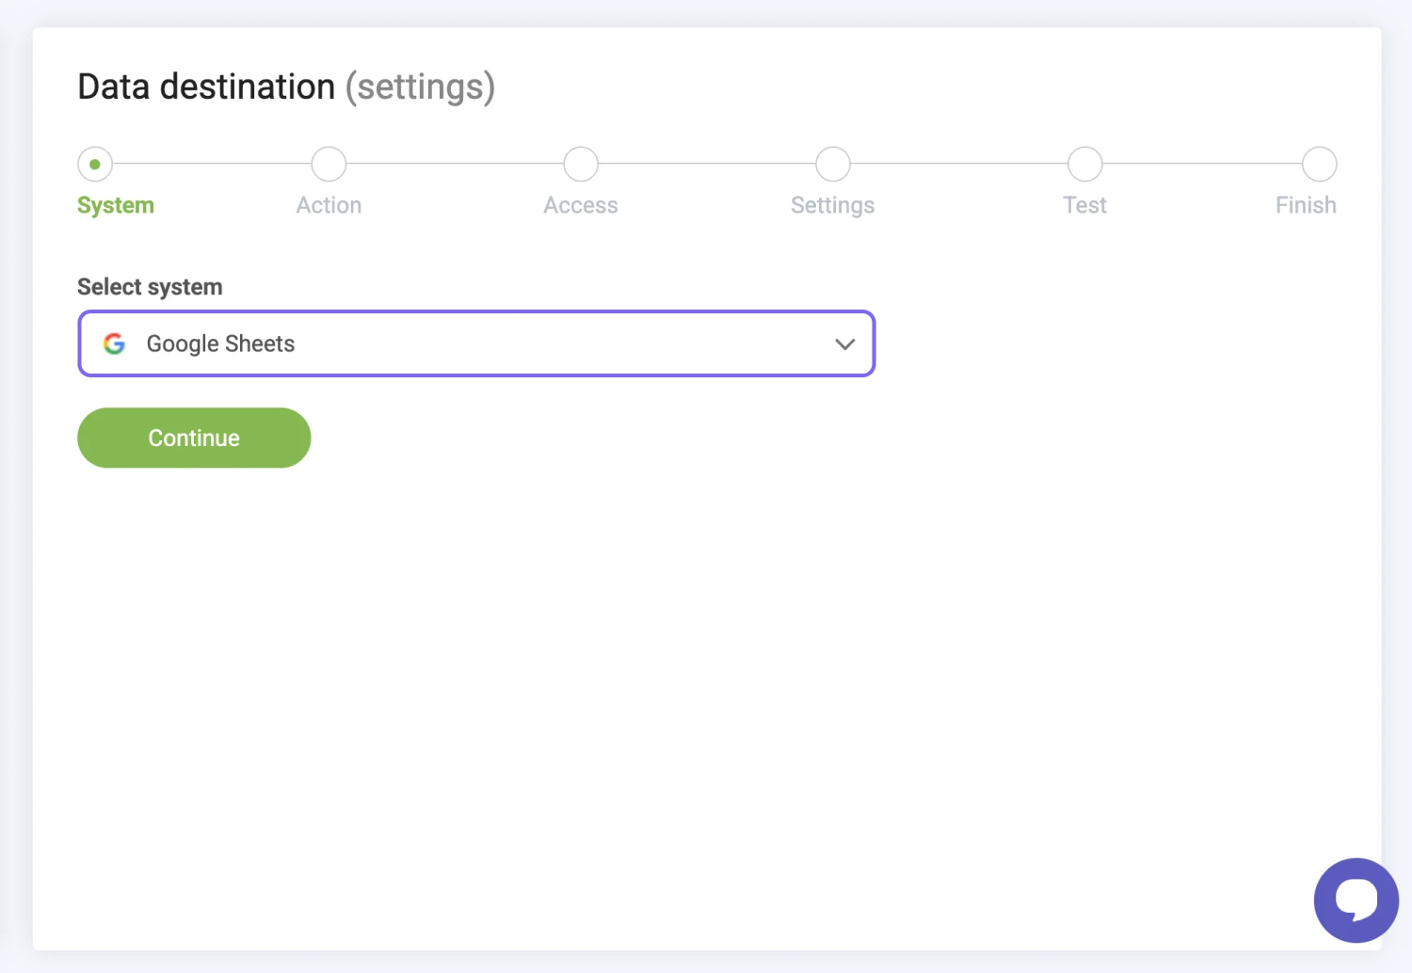Viewport: 1412px width, 973px height.
Task: Open the Test step label
Action: point(1084,205)
